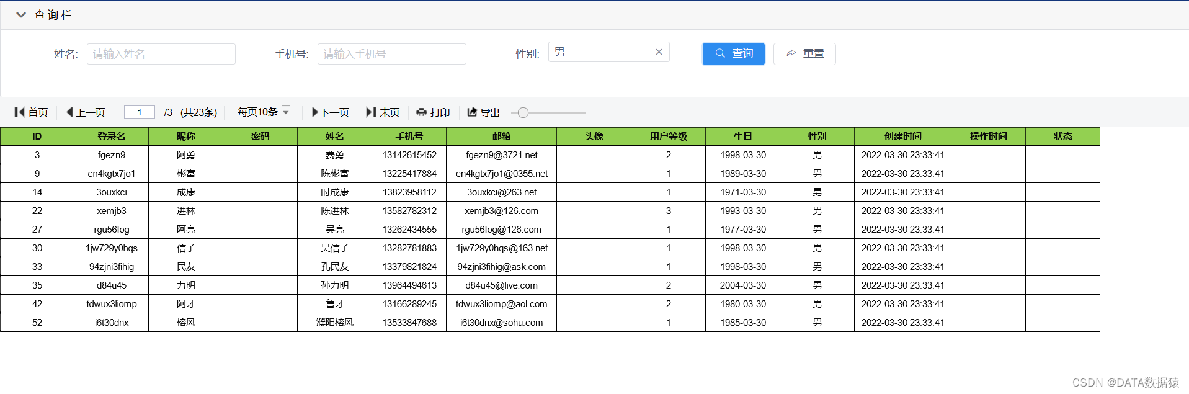Viewport: 1189px width, 394px height.
Task: Go to first page with 首页
Action: (x=31, y=112)
